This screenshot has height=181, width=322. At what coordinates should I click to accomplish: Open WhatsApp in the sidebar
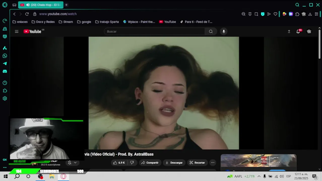(5, 56)
